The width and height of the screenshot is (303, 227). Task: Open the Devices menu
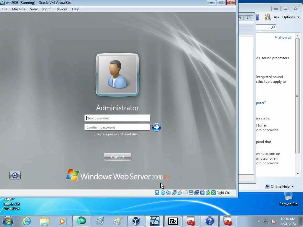[61, 9]
